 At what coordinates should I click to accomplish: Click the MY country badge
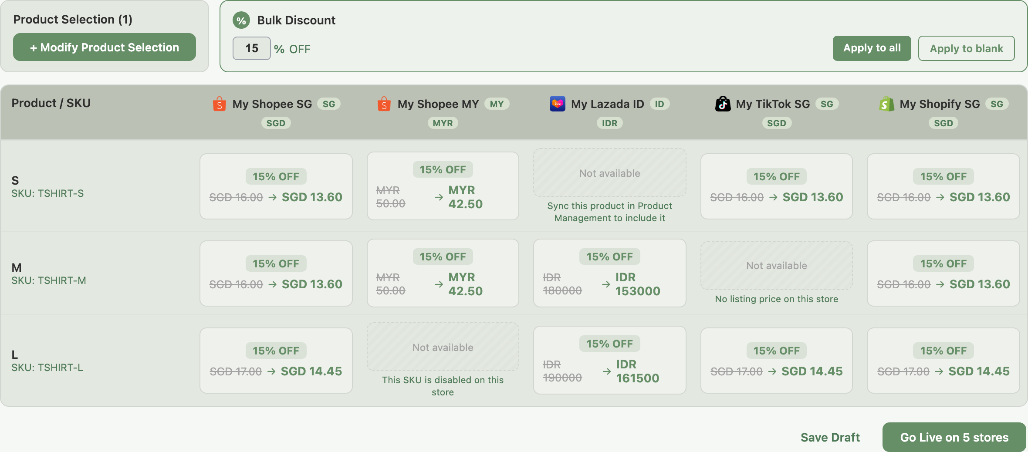(x=497, y=104)
